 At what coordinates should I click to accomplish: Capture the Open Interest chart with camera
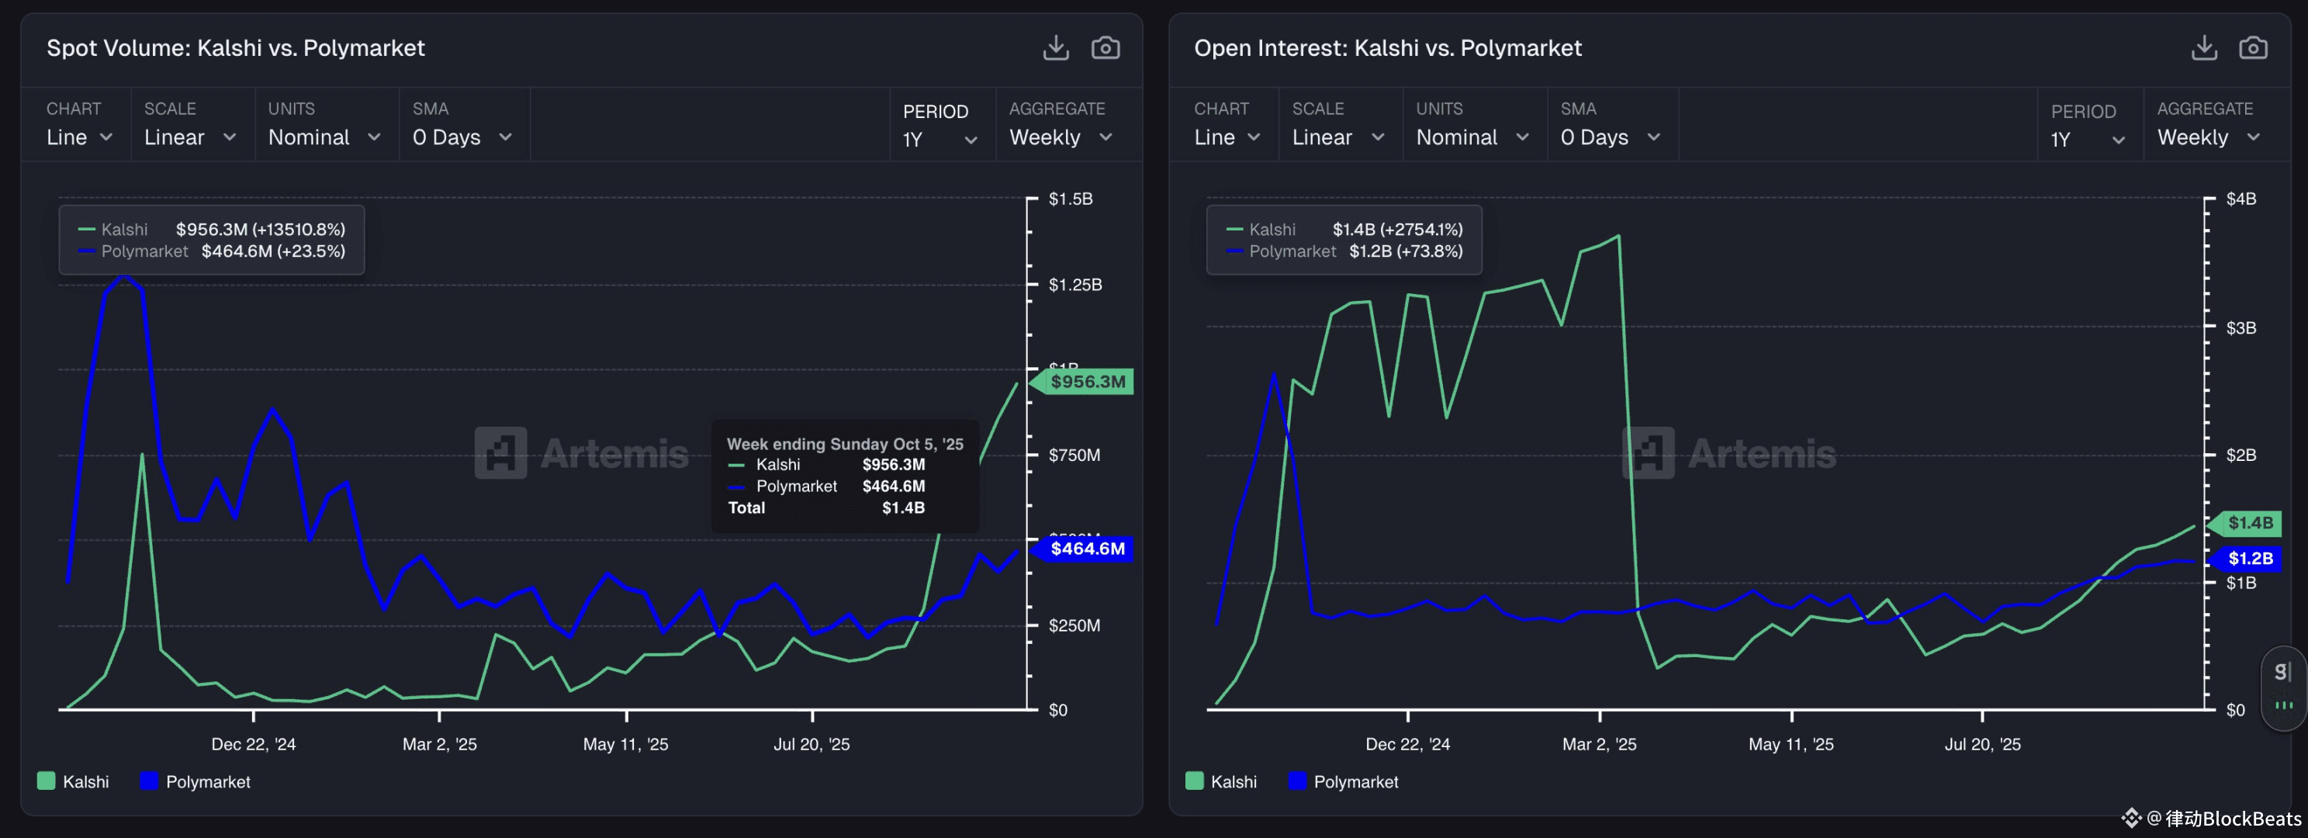(2252, 47)
